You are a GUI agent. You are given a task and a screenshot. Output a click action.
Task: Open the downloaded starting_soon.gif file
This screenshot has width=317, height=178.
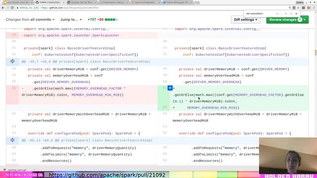coord(17,170)
